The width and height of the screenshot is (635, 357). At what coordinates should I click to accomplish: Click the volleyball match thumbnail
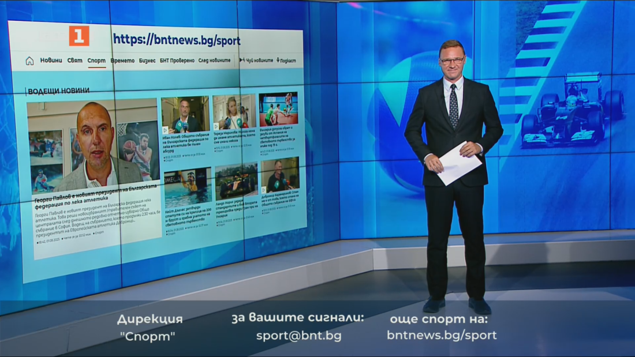[278, 109]
